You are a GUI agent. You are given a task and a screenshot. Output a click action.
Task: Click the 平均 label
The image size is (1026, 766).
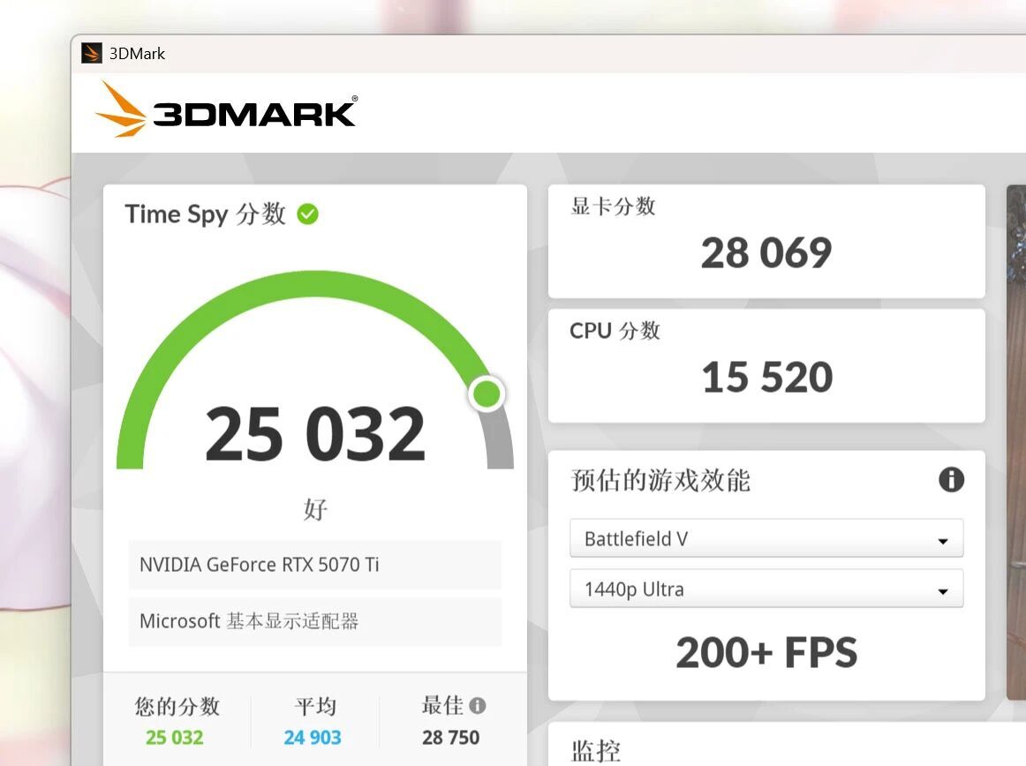[x=314, y=706]
